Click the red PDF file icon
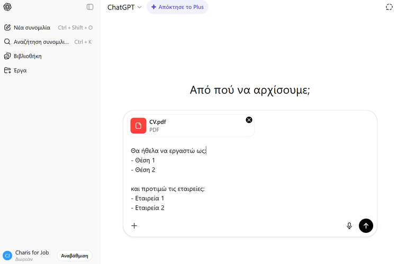397x264 pixels. point(138,126)
